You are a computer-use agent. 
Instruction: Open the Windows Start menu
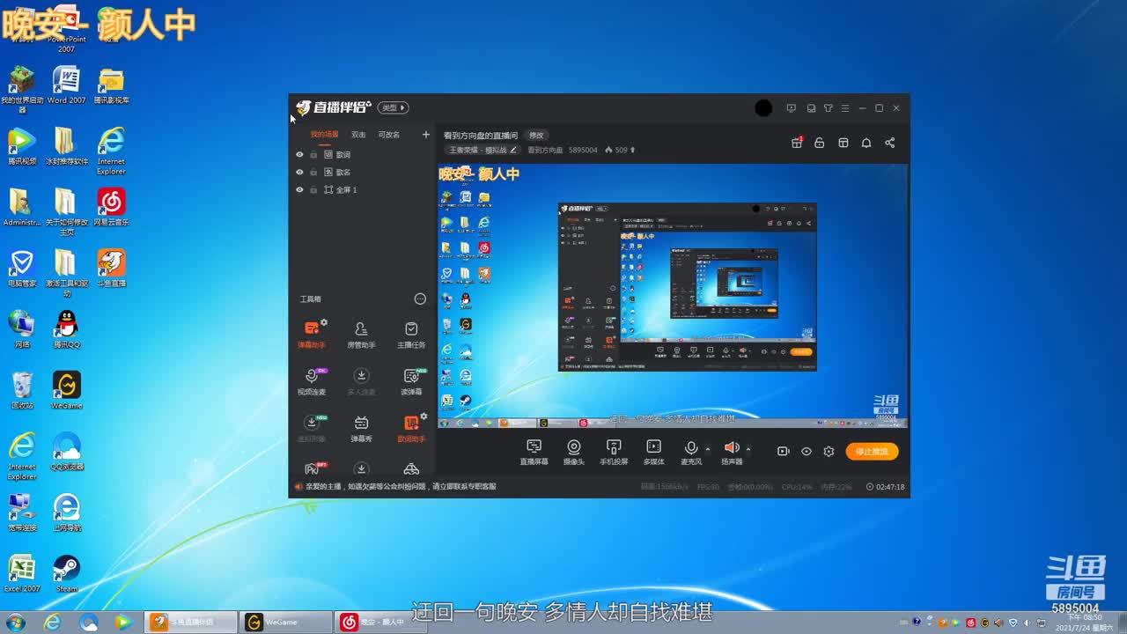(15, 622)
